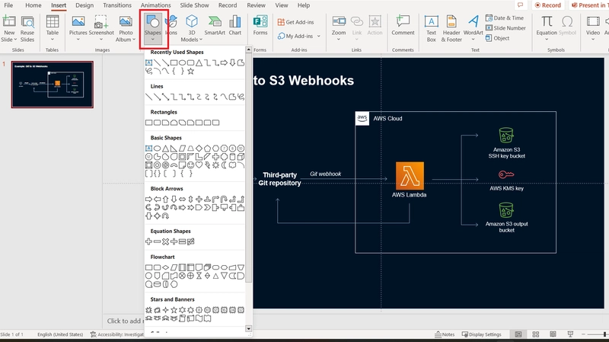The width and height of the screenshot is (609, 342).
Task: Choose the 4-Point Star in Stars and Banners
Action: coord(165,310)
